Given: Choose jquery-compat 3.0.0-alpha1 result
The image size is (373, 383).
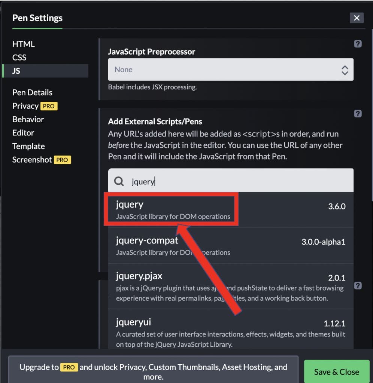Looking at the screenshot, I should click(x=230, y=246).
